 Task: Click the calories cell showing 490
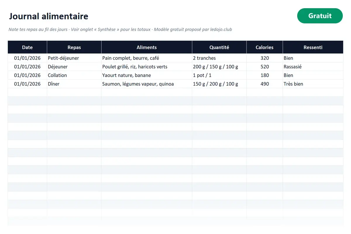pos(264,84)
